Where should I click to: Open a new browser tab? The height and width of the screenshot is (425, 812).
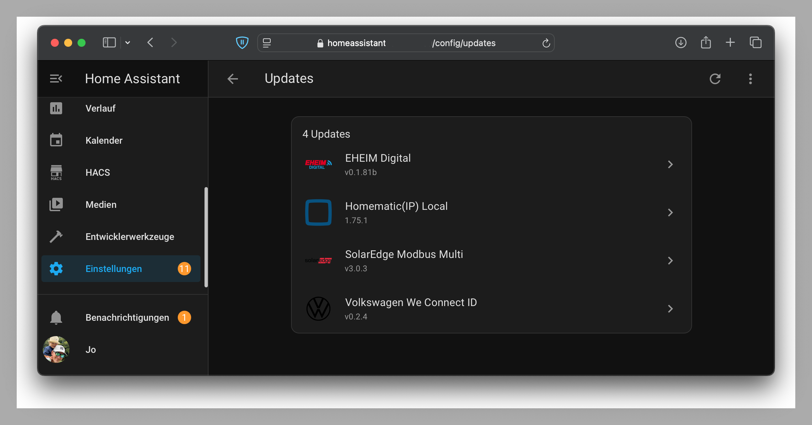730,42
